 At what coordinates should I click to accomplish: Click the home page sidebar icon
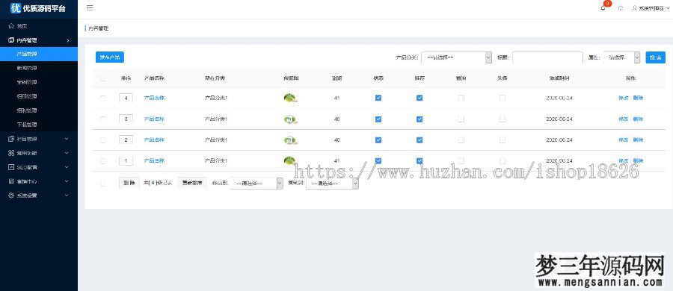click(x=11, y=26)
